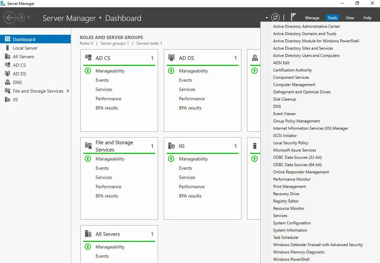Open Task Scheduler
The image size is (380, 263).
tap(286, 237)
